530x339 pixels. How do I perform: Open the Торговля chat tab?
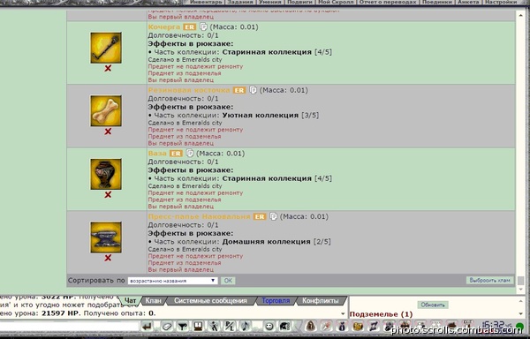[276, 300]
